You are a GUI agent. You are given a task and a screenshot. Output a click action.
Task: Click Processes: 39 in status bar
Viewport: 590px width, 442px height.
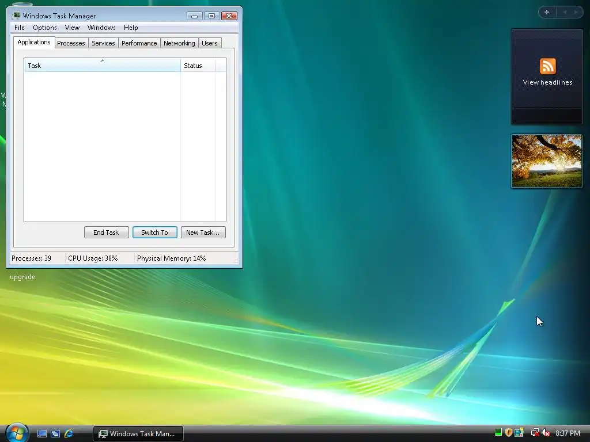pyautogui.click(x=31, y=258)
